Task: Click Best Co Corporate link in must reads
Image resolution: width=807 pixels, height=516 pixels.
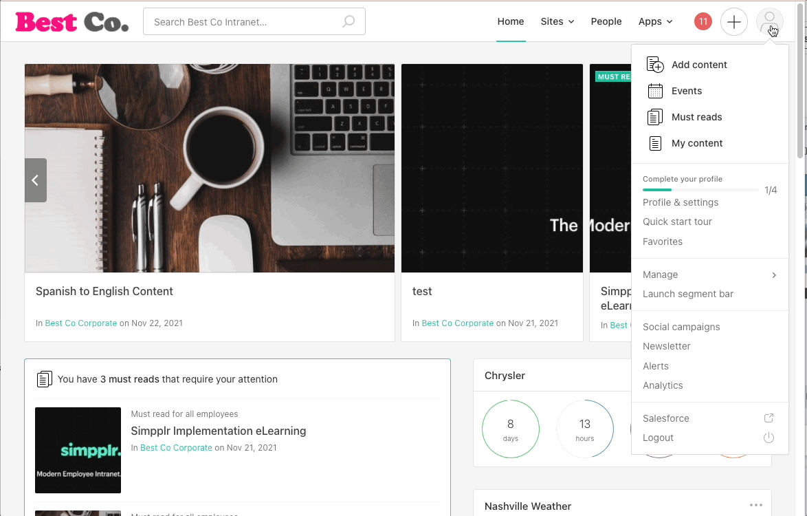Action: point(176,448)
